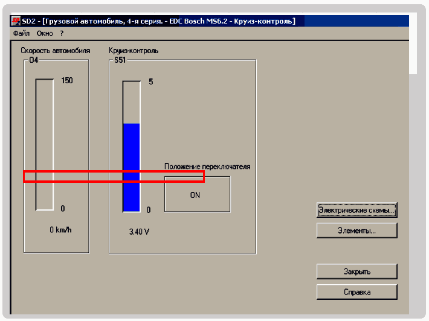Click the 150 maximum mark on speed gauge
The image size is (429, 321).
click(66, 80)
